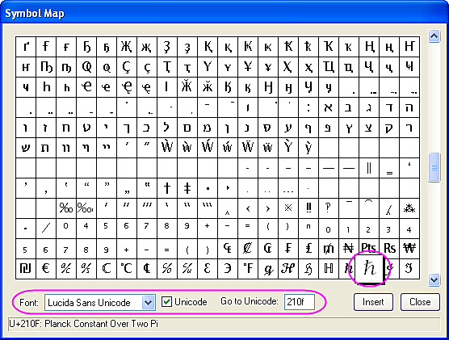Click the Go to Unicode input field
449x340 pixels.
[x=300, y=302]
